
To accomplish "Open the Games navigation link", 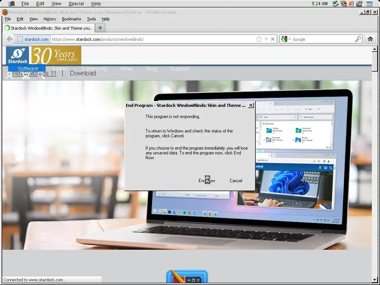I will (x=60, y=69).
